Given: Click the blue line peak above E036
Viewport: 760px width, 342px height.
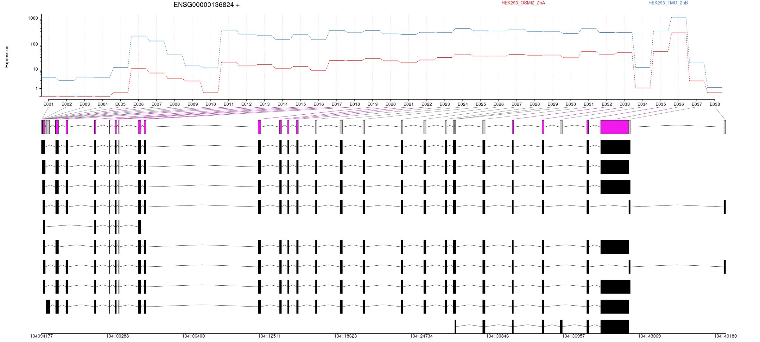Looking at the screenshot, I should click(679, 17).
